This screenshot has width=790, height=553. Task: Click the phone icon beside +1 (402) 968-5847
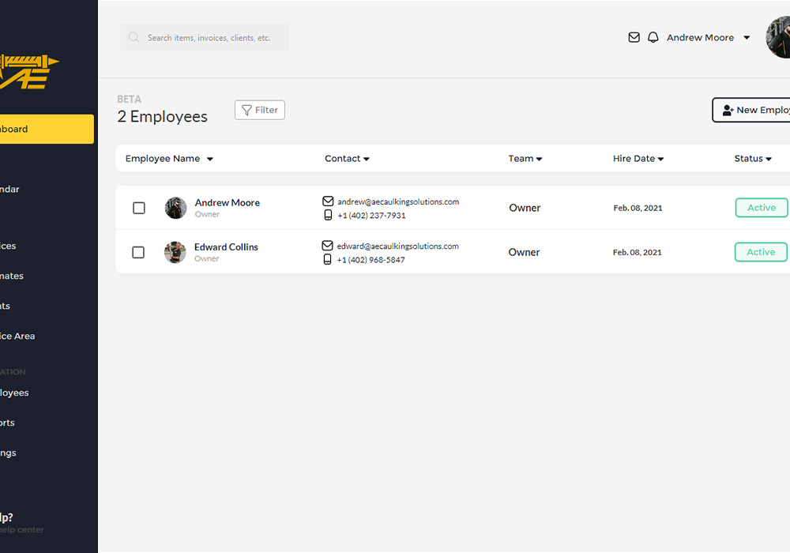click(328, 260)
